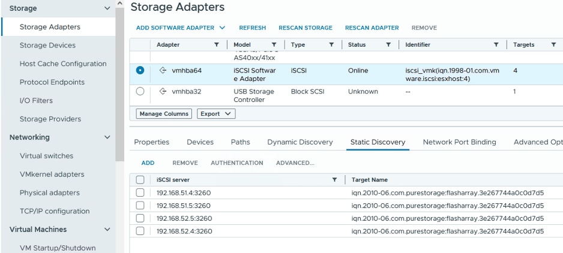Check the 192.168.52.4:3260 target row

pyautogui.click(x=140, y=231)
